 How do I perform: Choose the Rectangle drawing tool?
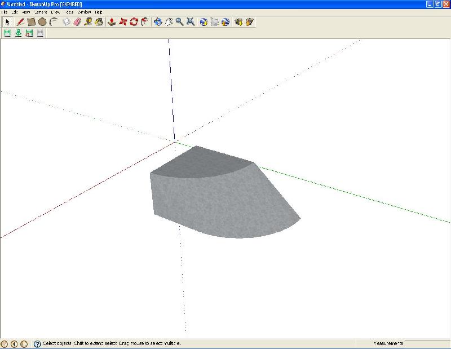[x=31, y=22]
